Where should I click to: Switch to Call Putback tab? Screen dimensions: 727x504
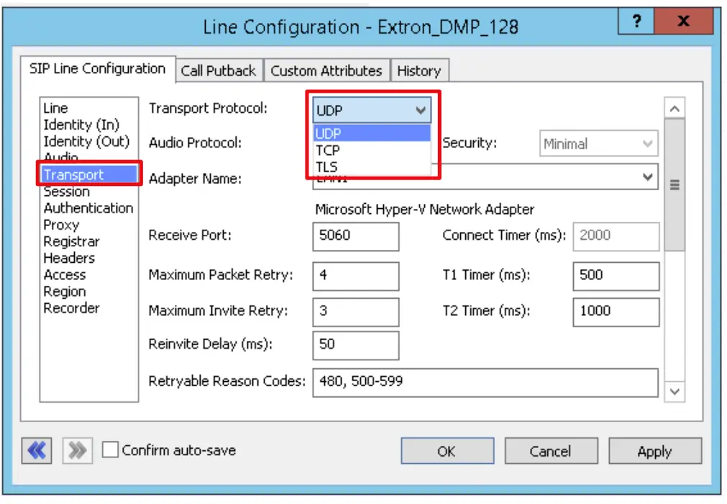pos(219,71)
